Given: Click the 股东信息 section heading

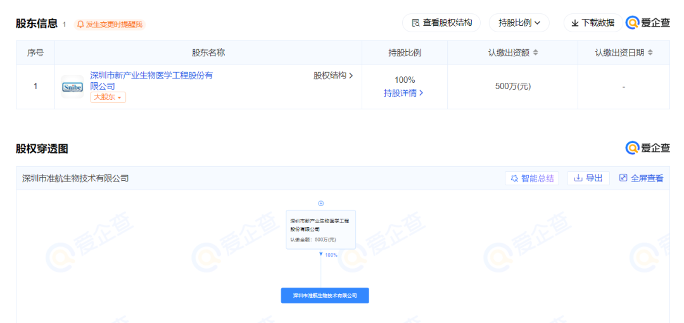Looking at the screenshot, I should [37, 23].
